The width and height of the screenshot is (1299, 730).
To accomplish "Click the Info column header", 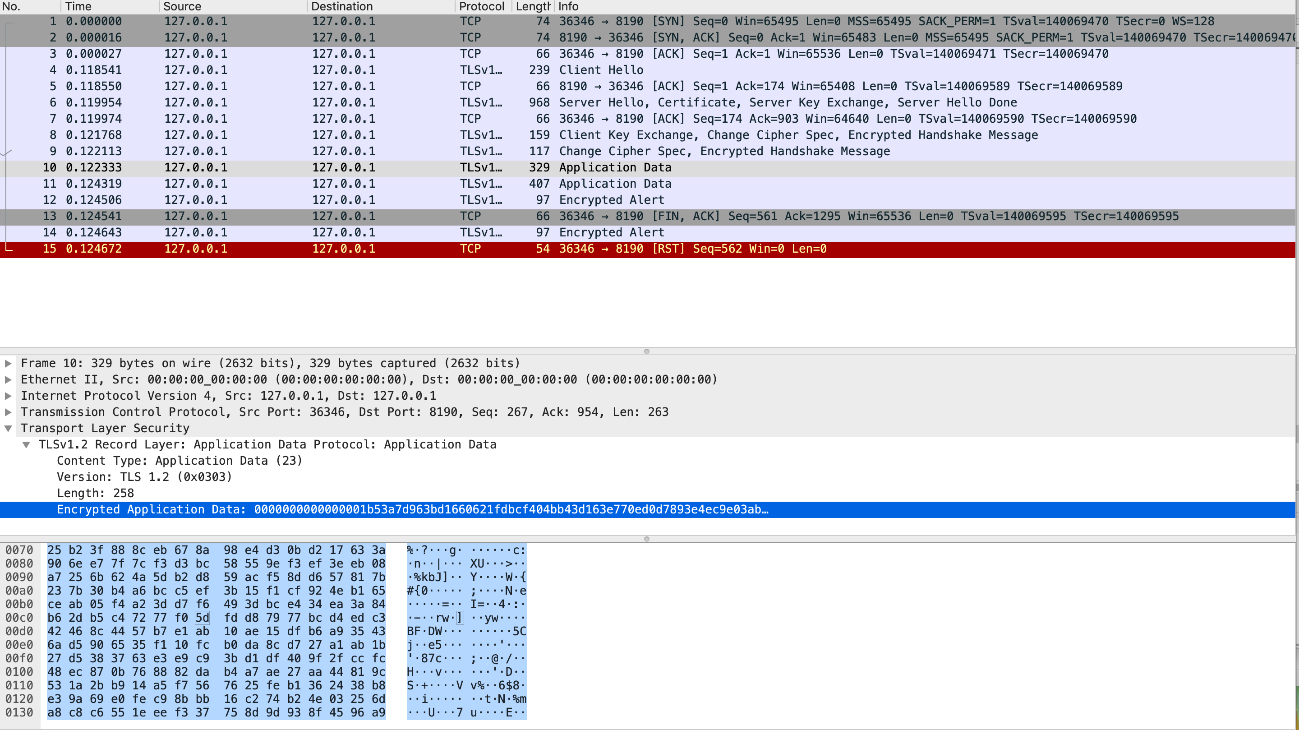I will pyautogui.click(x=568, y=7).
